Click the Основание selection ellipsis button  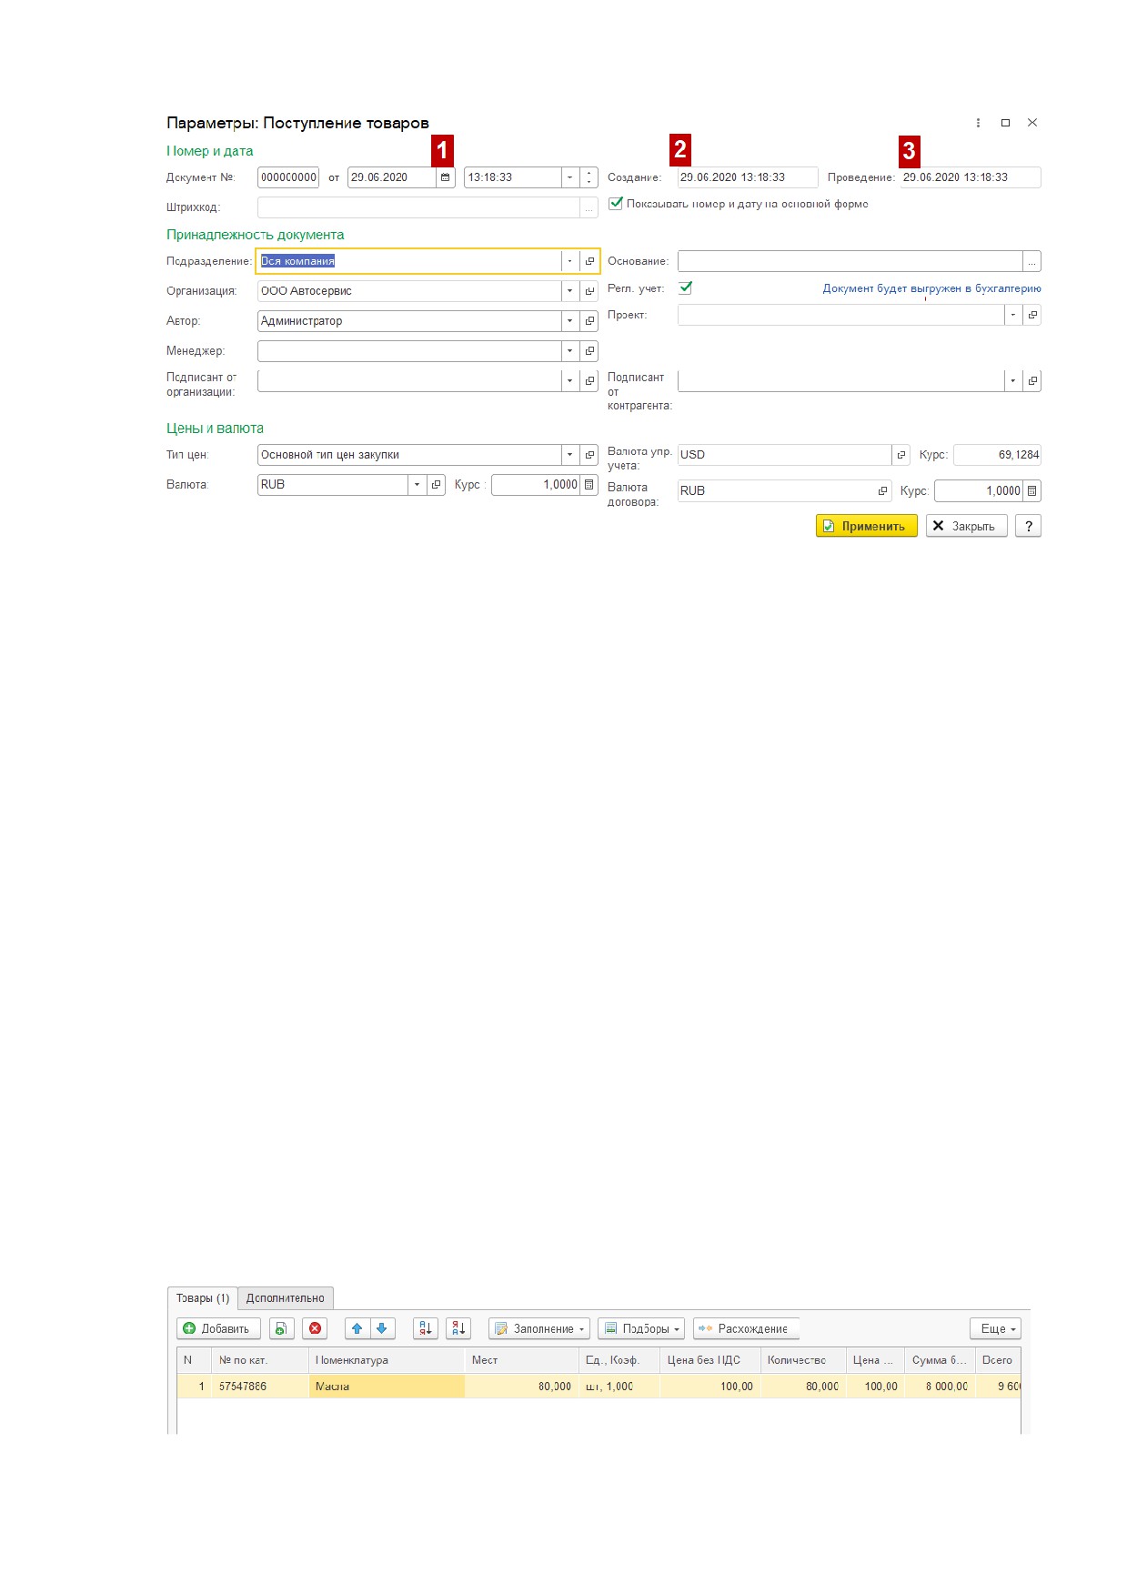(x=1031, y=261)
